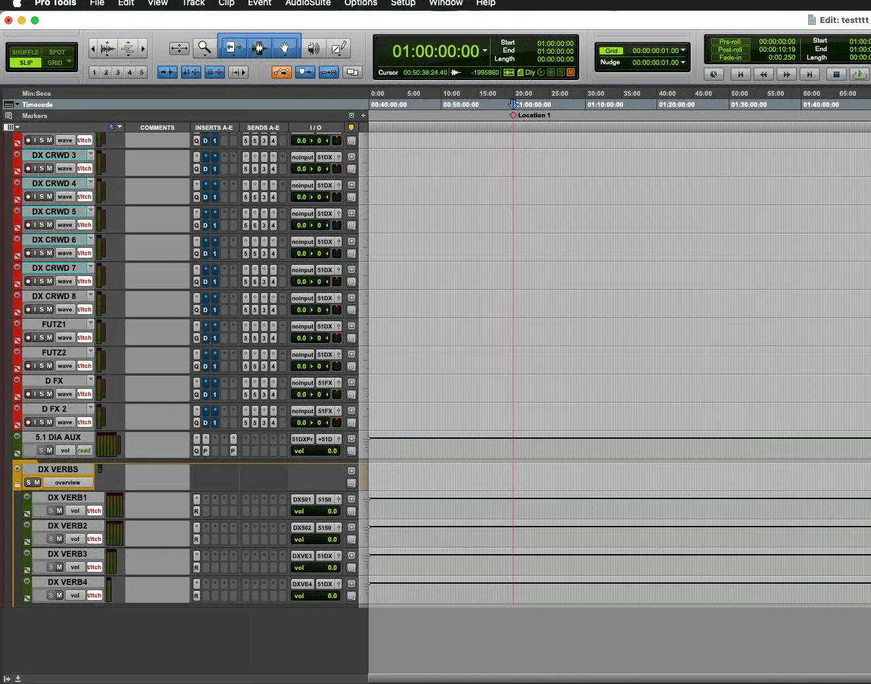The width and height of the screenshot is (871, 684).
Task: Open the Clip menu
Action: click(x=226, y=3)
